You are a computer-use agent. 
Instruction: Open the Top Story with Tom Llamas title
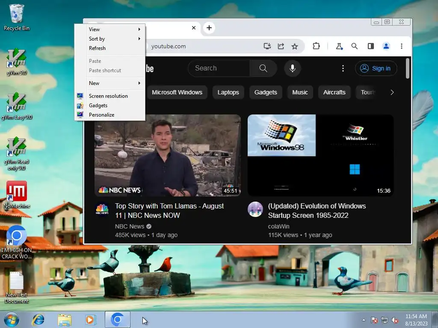pos(169,211)
